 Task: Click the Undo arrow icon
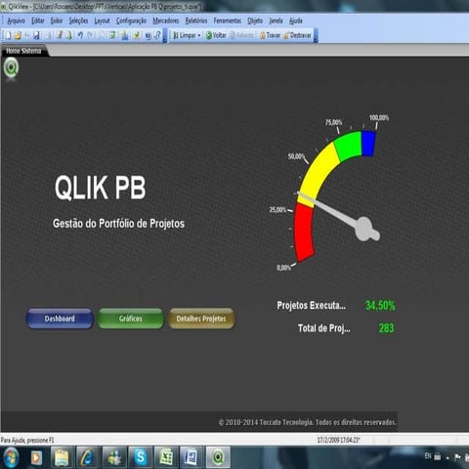[x=80, y=35]
